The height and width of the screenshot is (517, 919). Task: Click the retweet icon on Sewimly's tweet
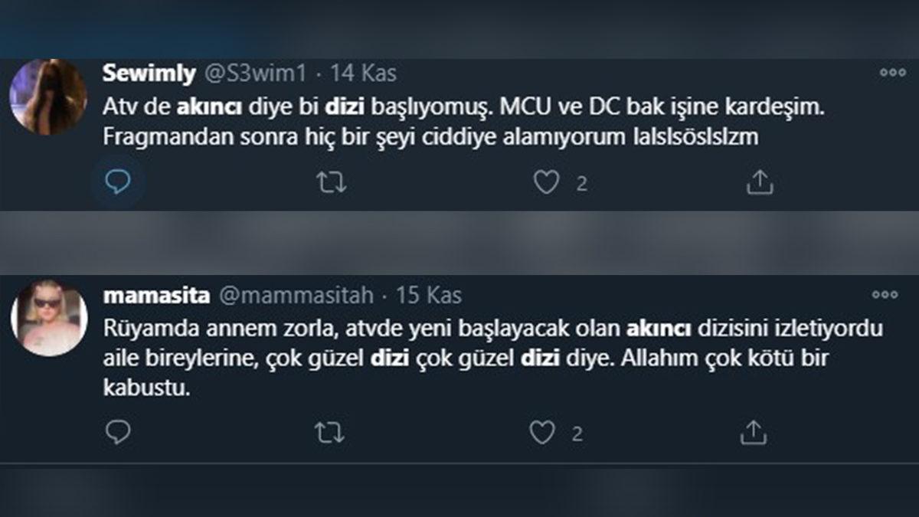pos(332,182)
